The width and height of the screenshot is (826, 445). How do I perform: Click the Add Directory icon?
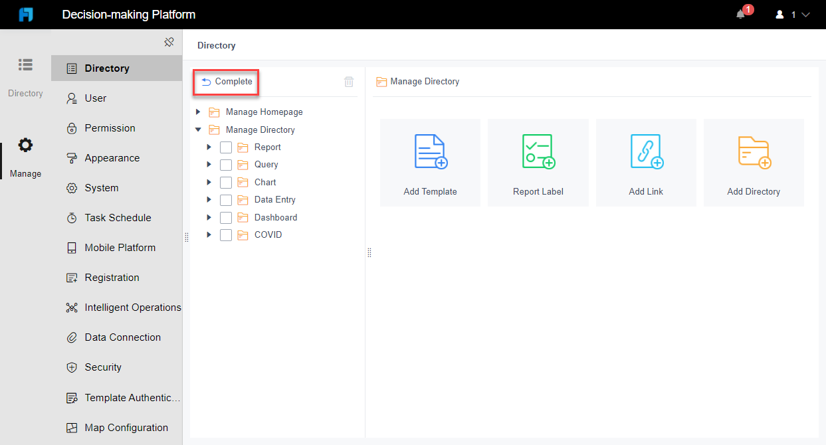point(754,151)
